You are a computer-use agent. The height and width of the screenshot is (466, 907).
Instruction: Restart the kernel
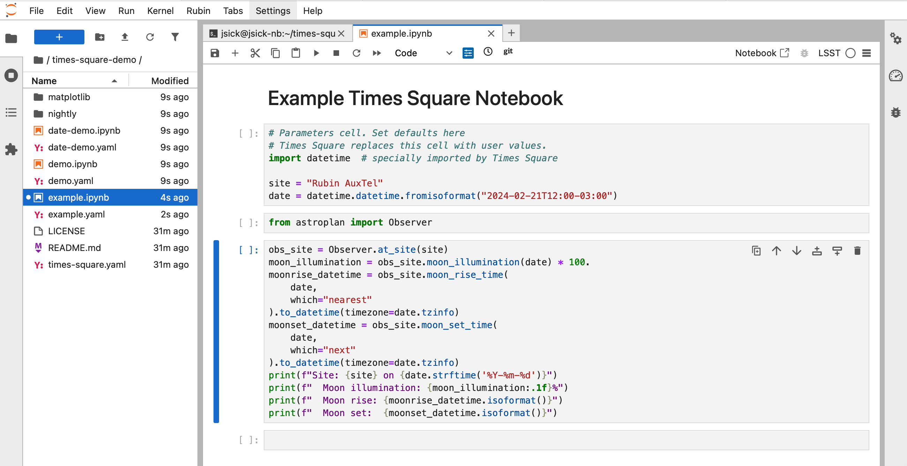click(x=356, y=53)
